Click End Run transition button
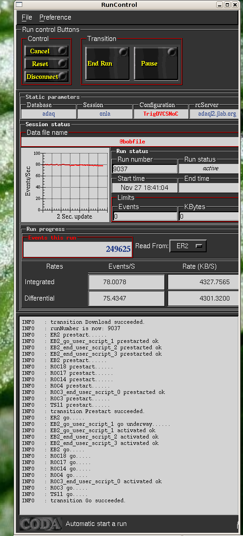The width and height of the screenshot is (243, 536). pos(107,63)
